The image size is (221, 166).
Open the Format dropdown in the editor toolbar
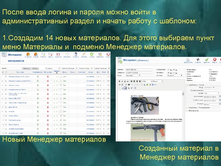[x=158, y=81]
